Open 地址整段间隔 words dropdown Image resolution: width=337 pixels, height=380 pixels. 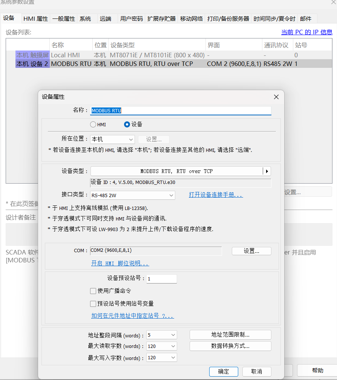pyautogui.click(x=162, y=335)
